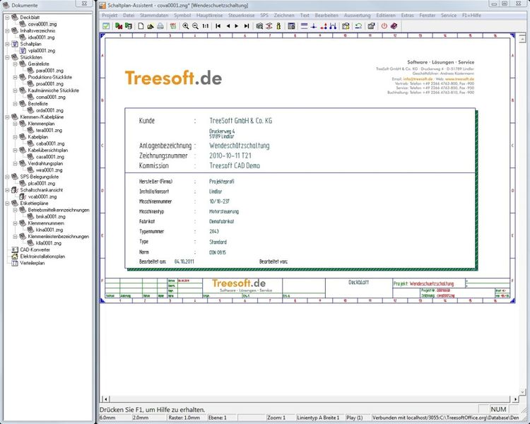Go to the previous page with the left arrow
Screen dimensions: 530x424
pos(228,26)
